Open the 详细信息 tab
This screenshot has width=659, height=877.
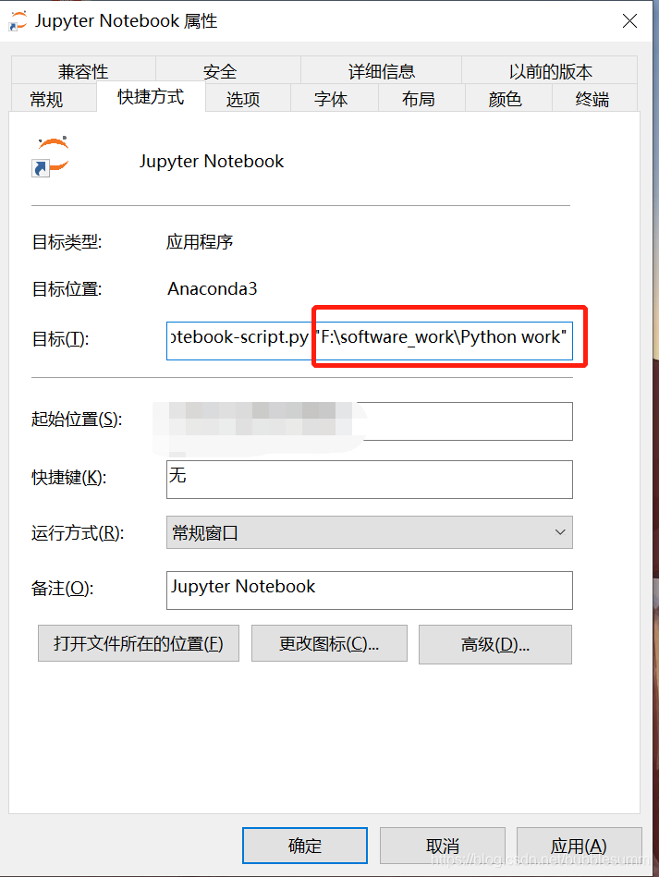[x=381, y=71]
